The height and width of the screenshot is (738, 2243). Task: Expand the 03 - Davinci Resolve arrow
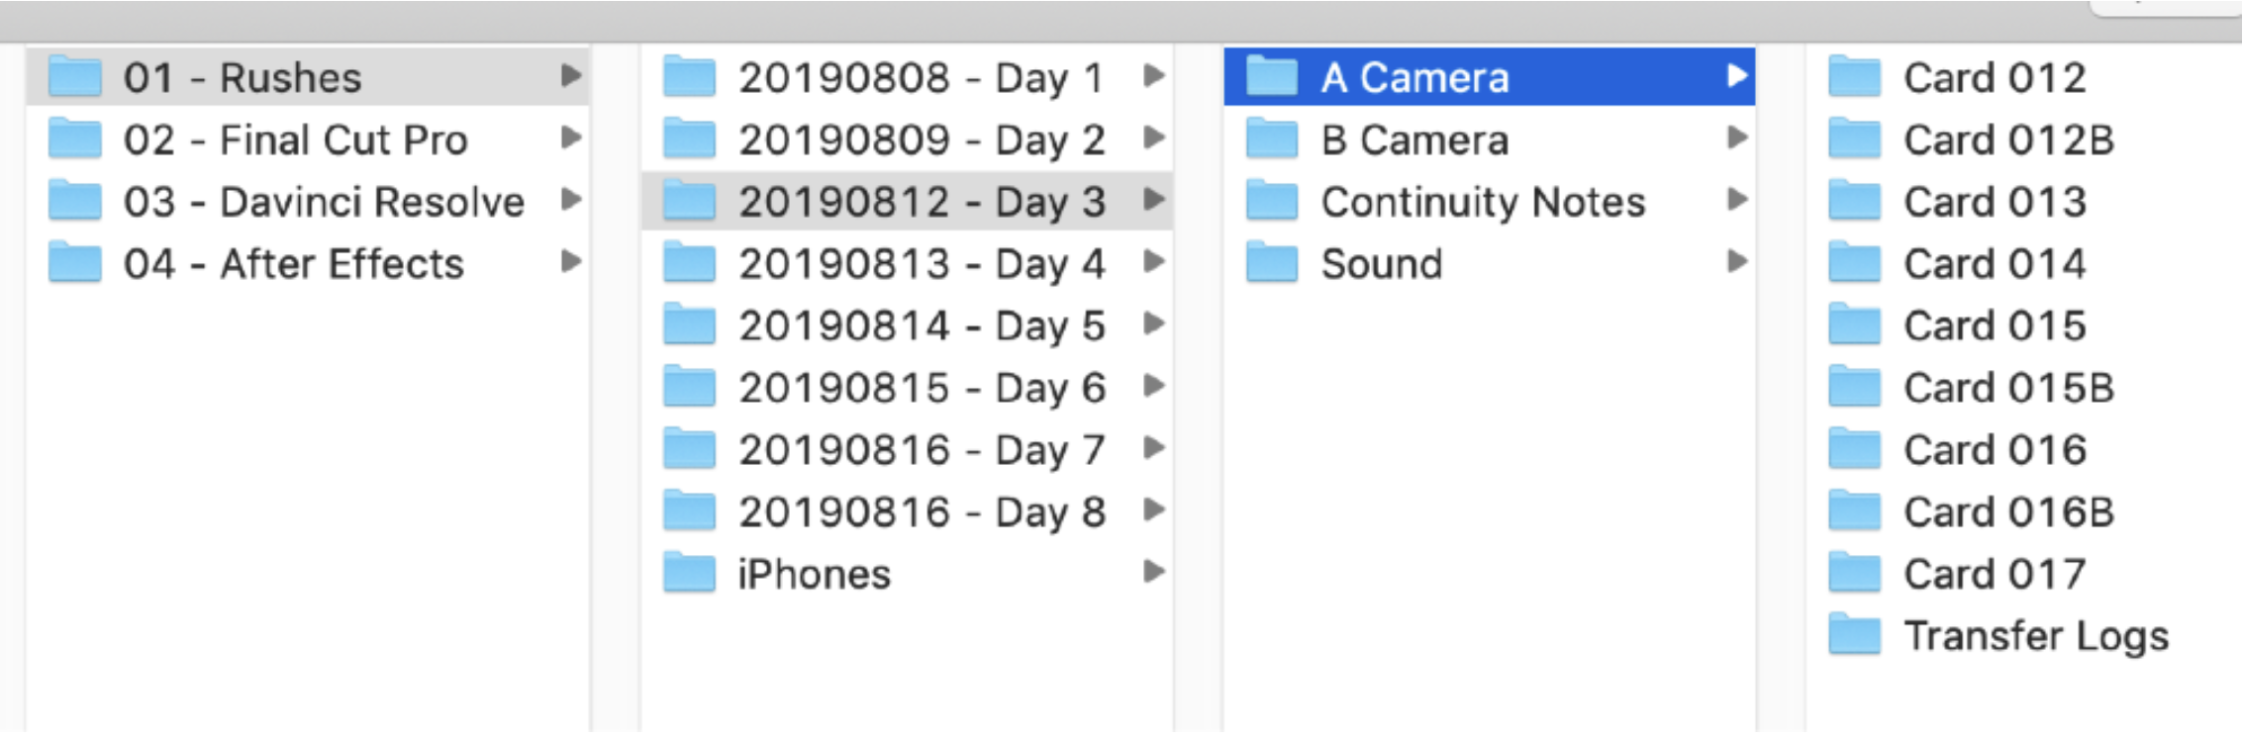pos(570,200)
